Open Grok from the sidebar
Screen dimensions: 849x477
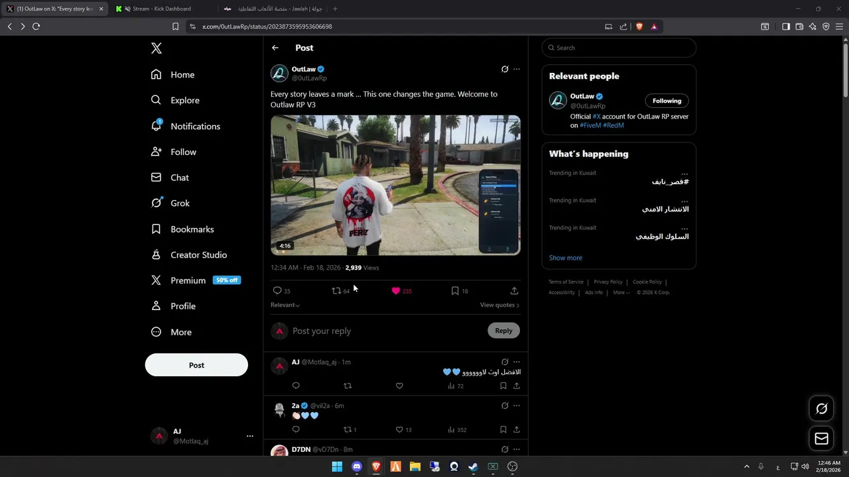click(170, 203)
